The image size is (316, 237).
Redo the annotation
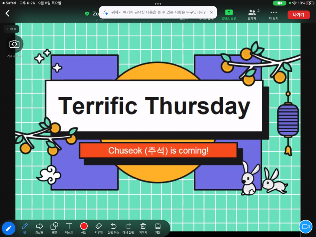pyautogui.click(x=128, y=226)
